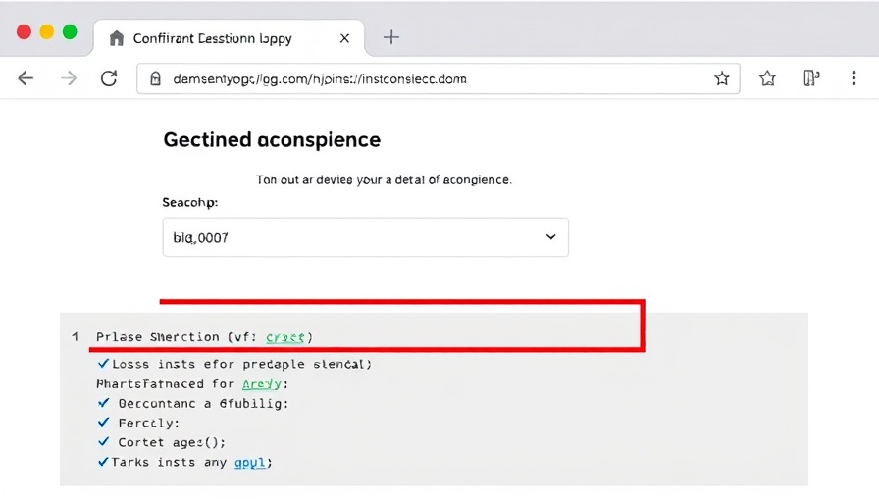Reload the current page

tap(109, 78)
